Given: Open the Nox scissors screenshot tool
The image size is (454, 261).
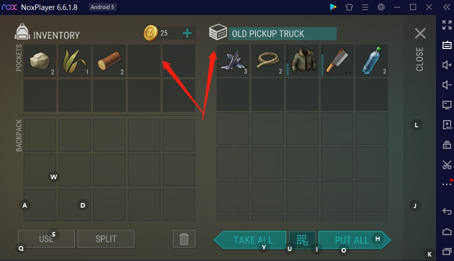Looking at the screenshot, I should (447, 165).
